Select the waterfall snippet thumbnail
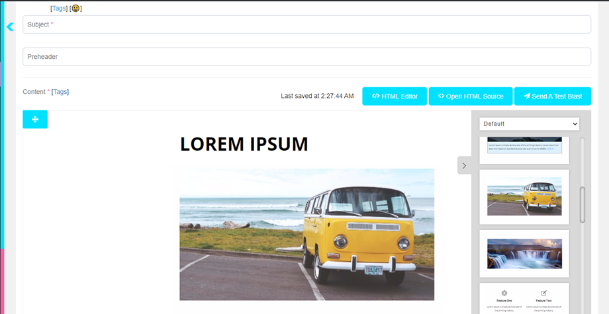This screenshot has width=609, height=314. [524, 254]
